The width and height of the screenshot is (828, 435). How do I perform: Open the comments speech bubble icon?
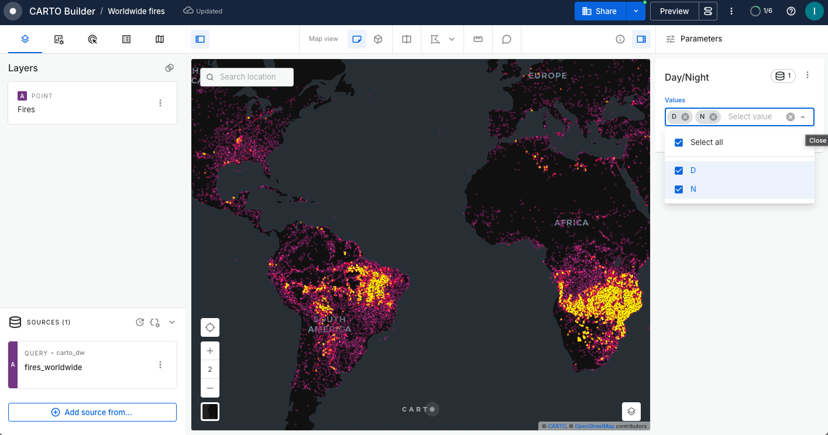click(x=507, y=39)
